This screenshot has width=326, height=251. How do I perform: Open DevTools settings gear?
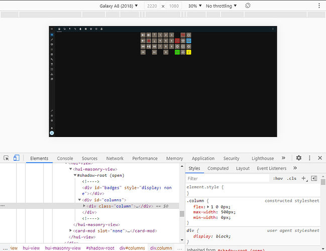pos(299,158)
